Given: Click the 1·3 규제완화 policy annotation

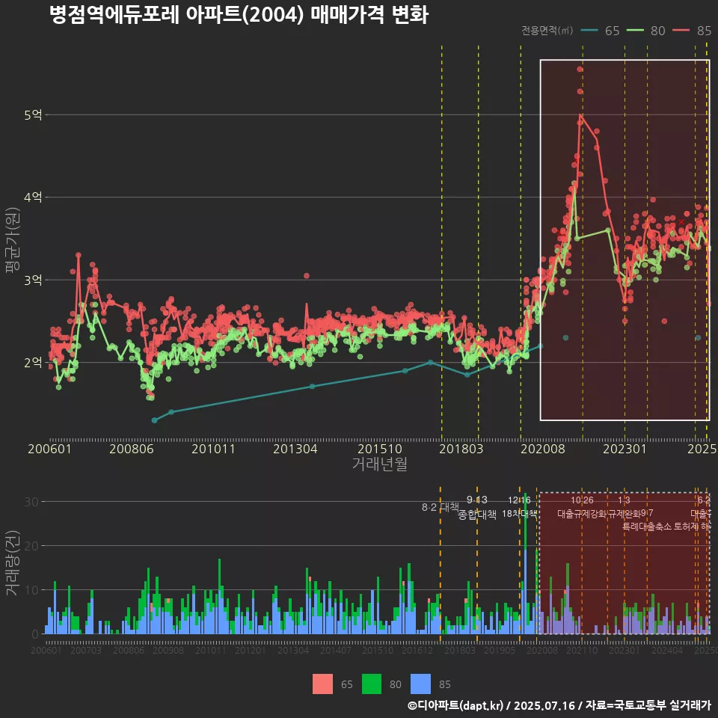Looking at the screenshot, I should pyautogui.click(x=624, y=507).
